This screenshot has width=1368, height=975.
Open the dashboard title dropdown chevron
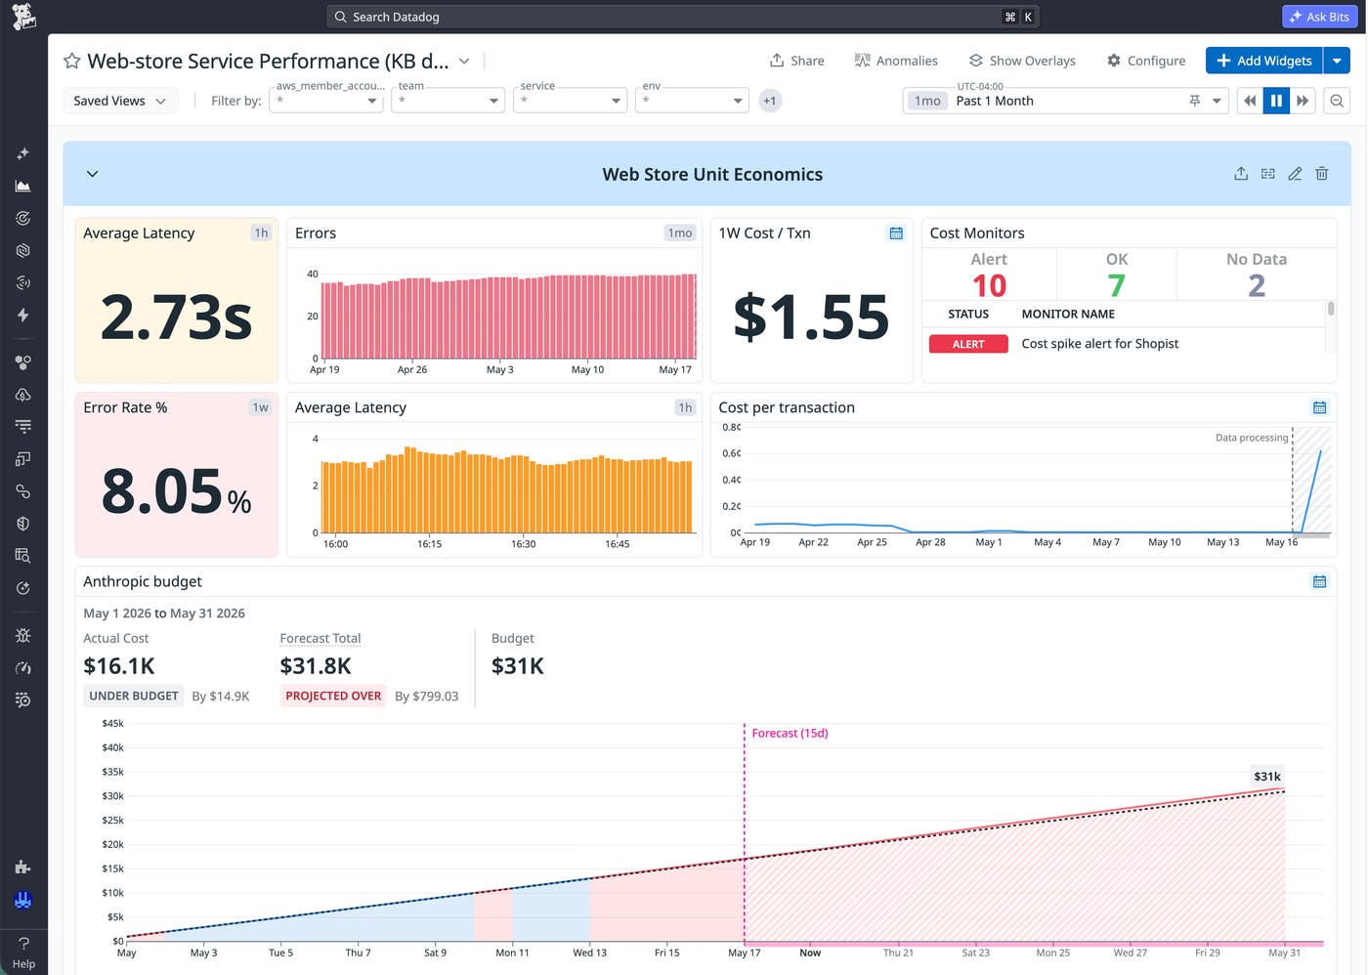465,61
